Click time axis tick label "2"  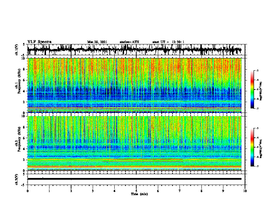(x=71, y=191)
